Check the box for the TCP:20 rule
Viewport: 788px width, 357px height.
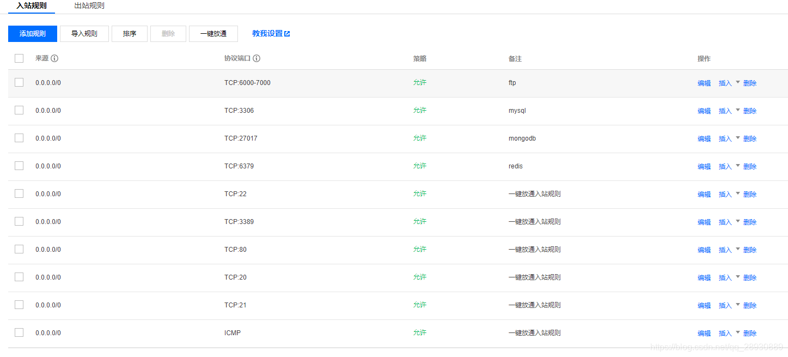19,277
